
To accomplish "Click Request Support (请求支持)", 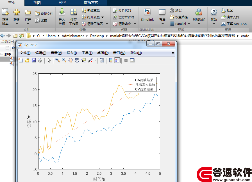I will coord(230,17).
